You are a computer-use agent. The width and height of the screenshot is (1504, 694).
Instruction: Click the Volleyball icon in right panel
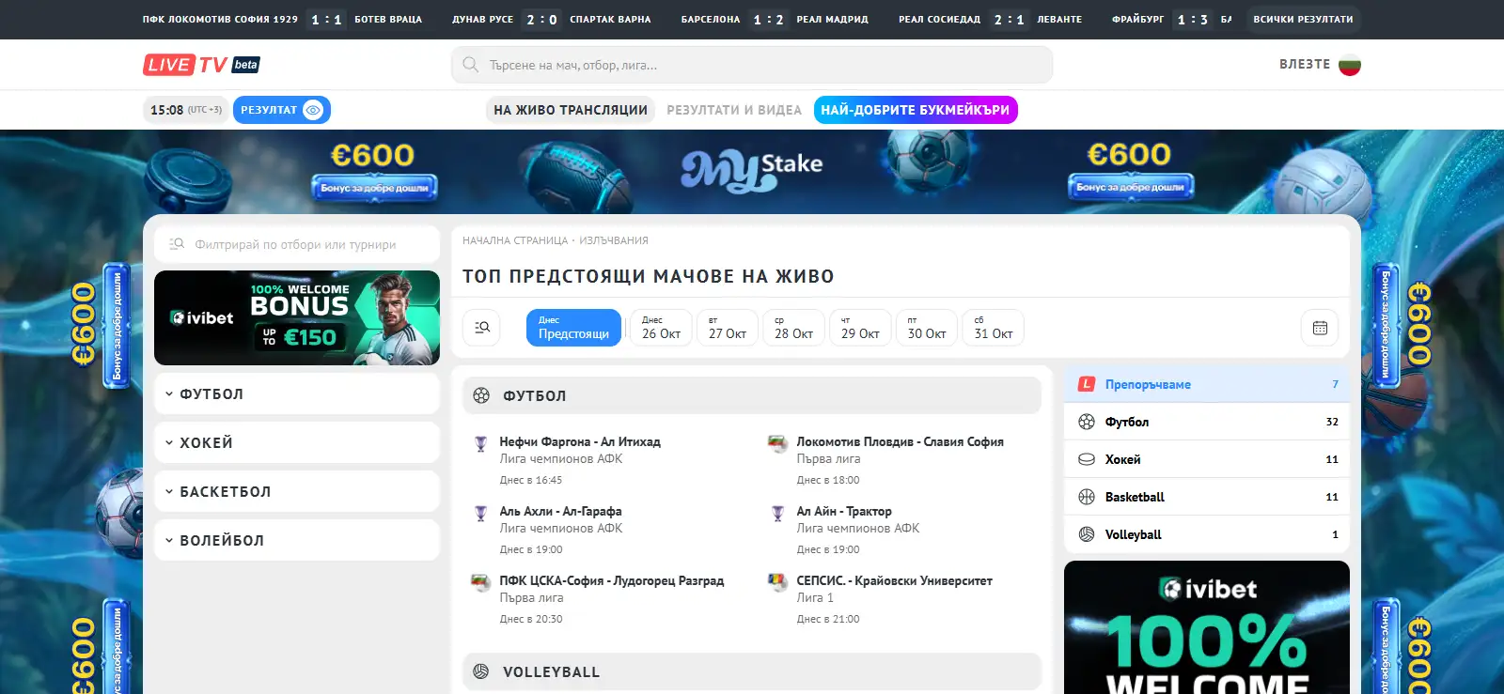(x=1087, y=534)
